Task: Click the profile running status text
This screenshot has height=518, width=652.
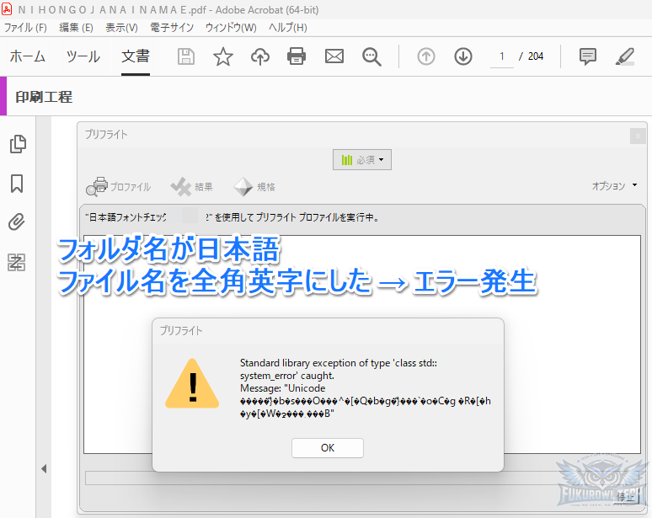Action: pyautogui.click(x=232, y=217)
